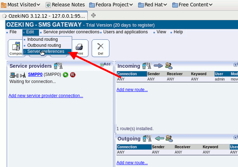The image size is (238, 167).
Task: Click phone antenna icon in Outgoing header
Action: point(147,139)
